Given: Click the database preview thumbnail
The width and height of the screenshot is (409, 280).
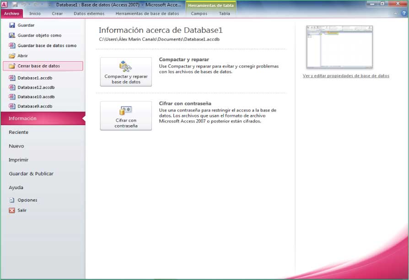Looking at the screenshot, I should [x=339, y=47].
